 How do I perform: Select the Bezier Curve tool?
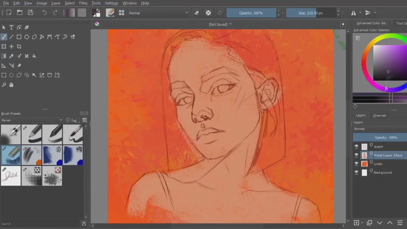50,37
